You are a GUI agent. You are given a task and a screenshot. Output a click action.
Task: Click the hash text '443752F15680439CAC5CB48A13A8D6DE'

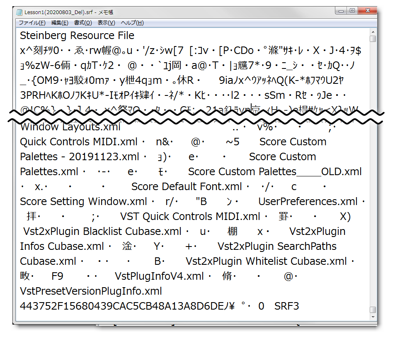[122, 306]
